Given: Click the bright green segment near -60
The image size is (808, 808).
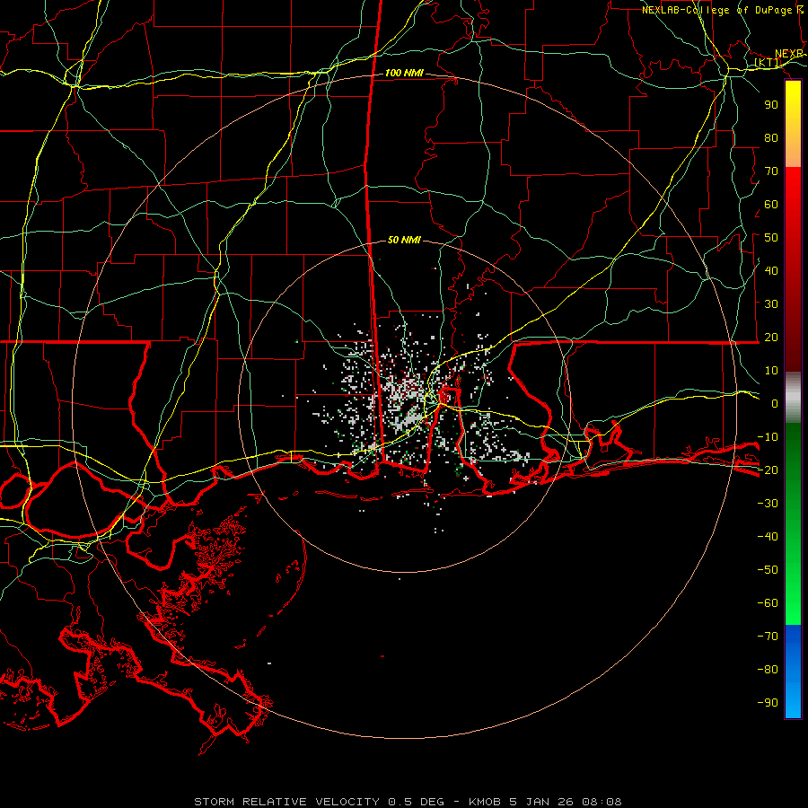Looking at the screenshot, I should click(x=793, y=603).
